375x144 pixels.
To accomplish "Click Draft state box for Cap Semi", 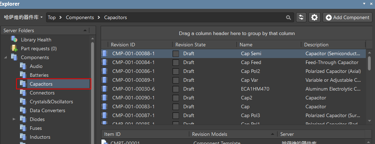I will [x=176, y=54].
